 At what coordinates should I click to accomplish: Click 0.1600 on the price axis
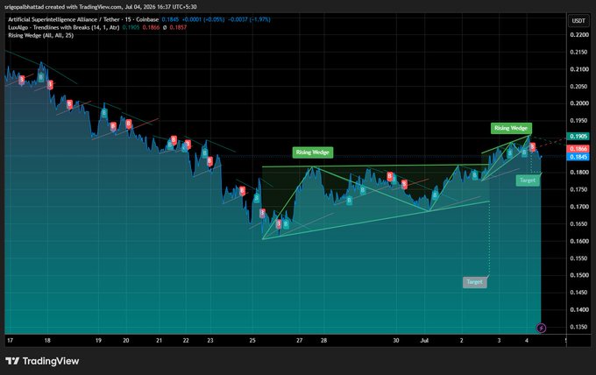coord(578,241)
